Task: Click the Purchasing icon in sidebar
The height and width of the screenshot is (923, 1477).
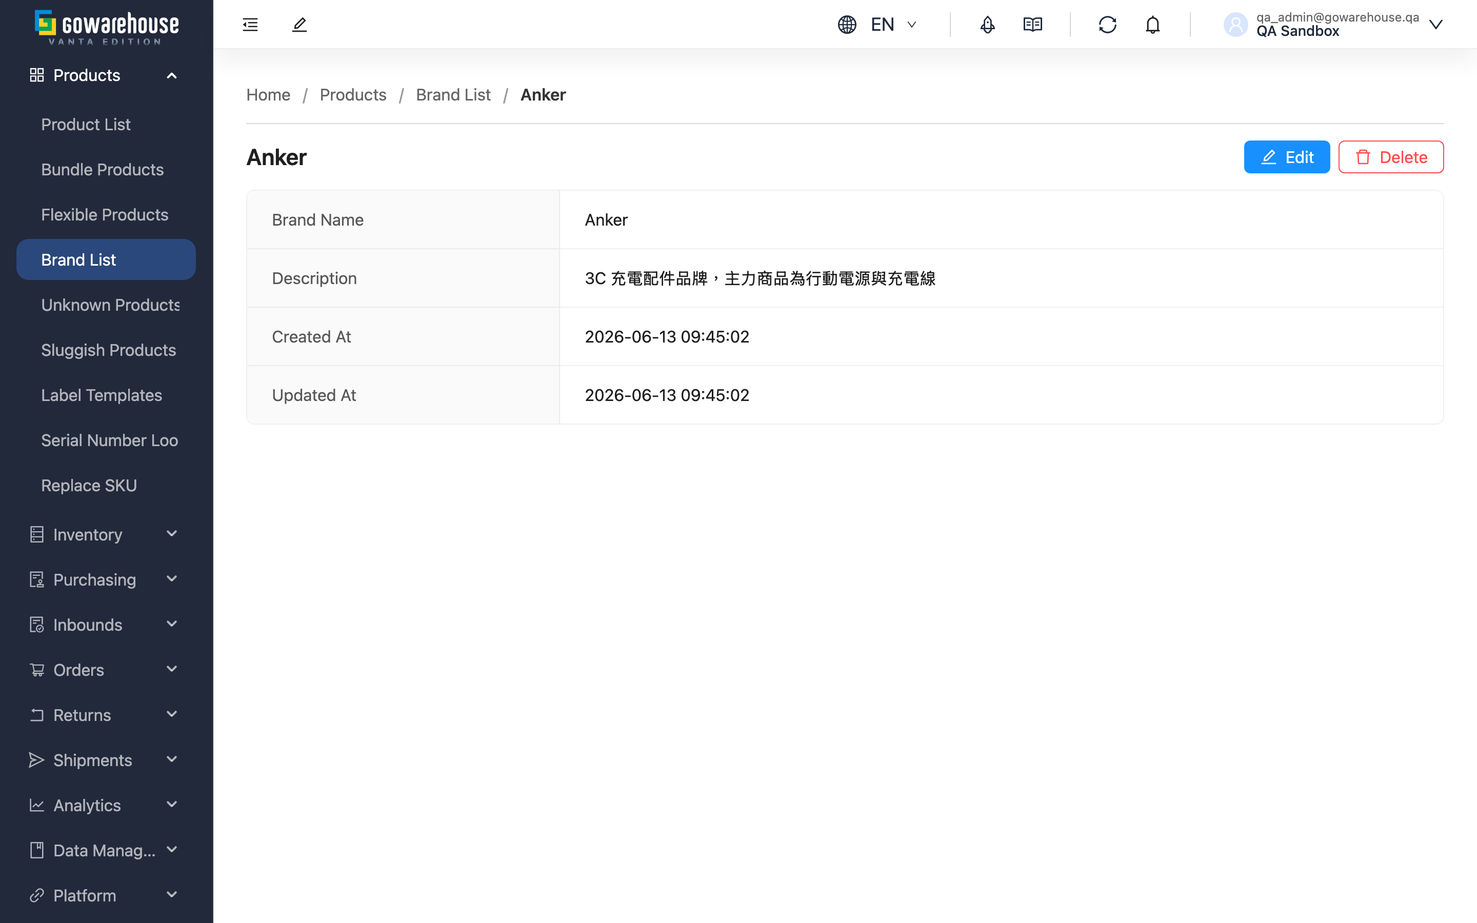Action: 36,579
